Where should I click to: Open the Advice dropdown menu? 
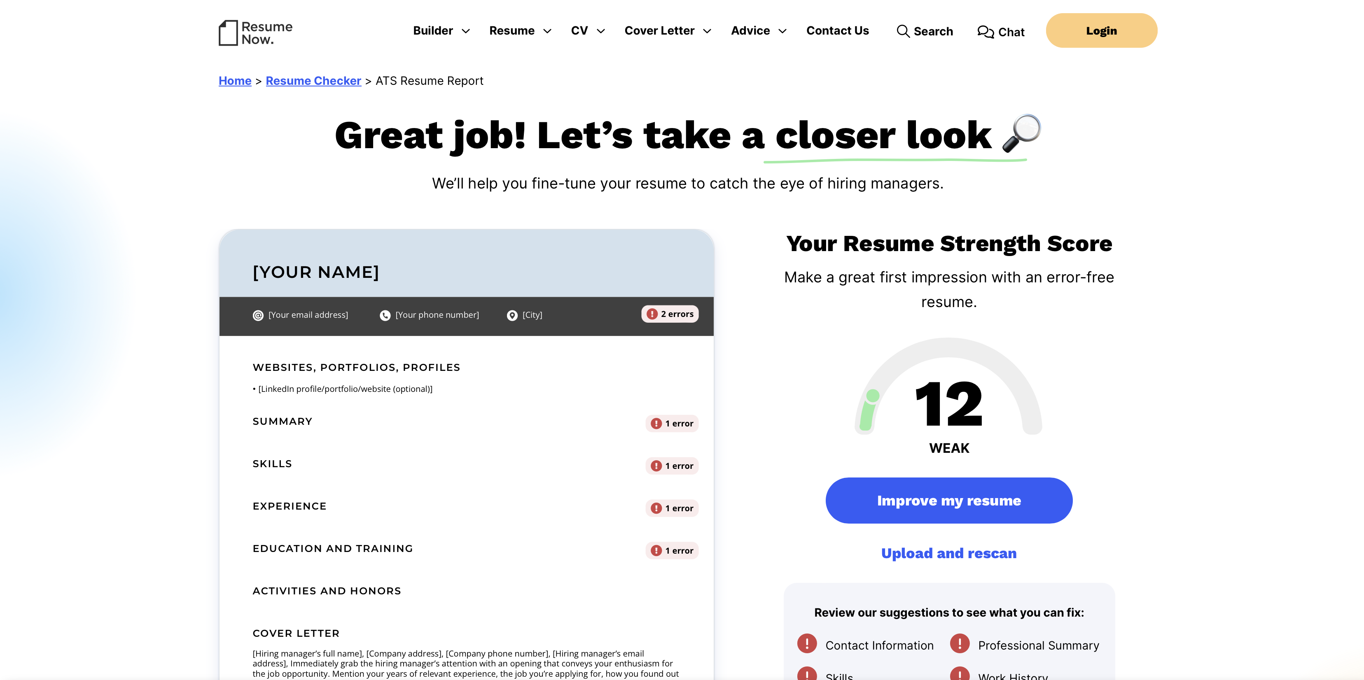point(757,30)
